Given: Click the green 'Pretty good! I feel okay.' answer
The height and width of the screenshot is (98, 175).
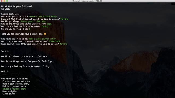Looking at the screenshot, I should click(34, 21).
